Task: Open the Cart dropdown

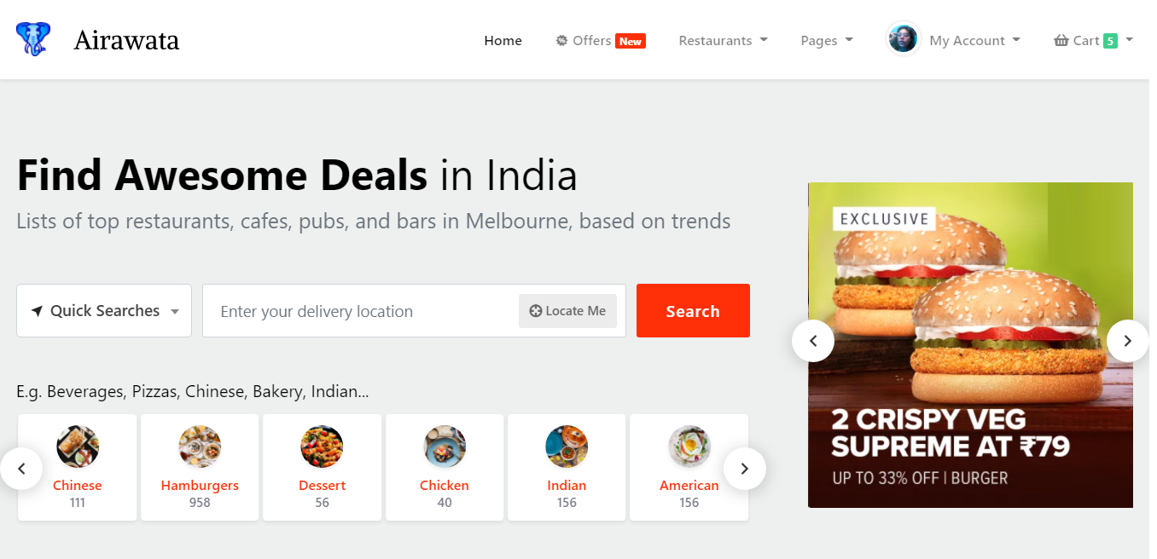Action: click(1093, 40)
